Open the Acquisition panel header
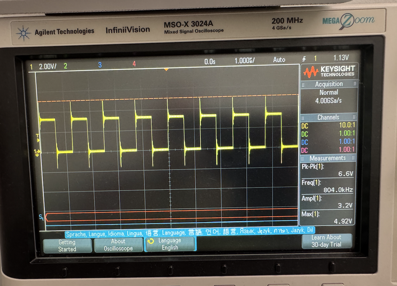 click(x=329, y=84)
